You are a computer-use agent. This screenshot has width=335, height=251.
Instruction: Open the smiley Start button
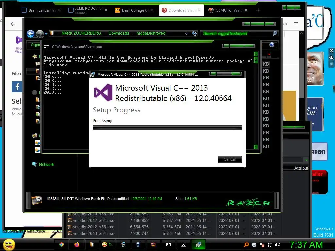click(x=9, y=244)
